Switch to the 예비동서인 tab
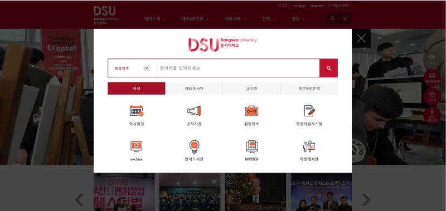Image resolution: width=446 pixels, height=211 pixels. 194,89
